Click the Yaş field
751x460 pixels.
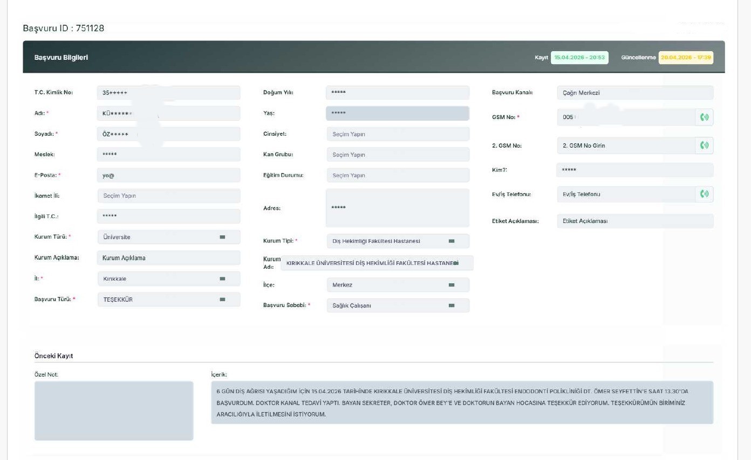tap(398, 113)
